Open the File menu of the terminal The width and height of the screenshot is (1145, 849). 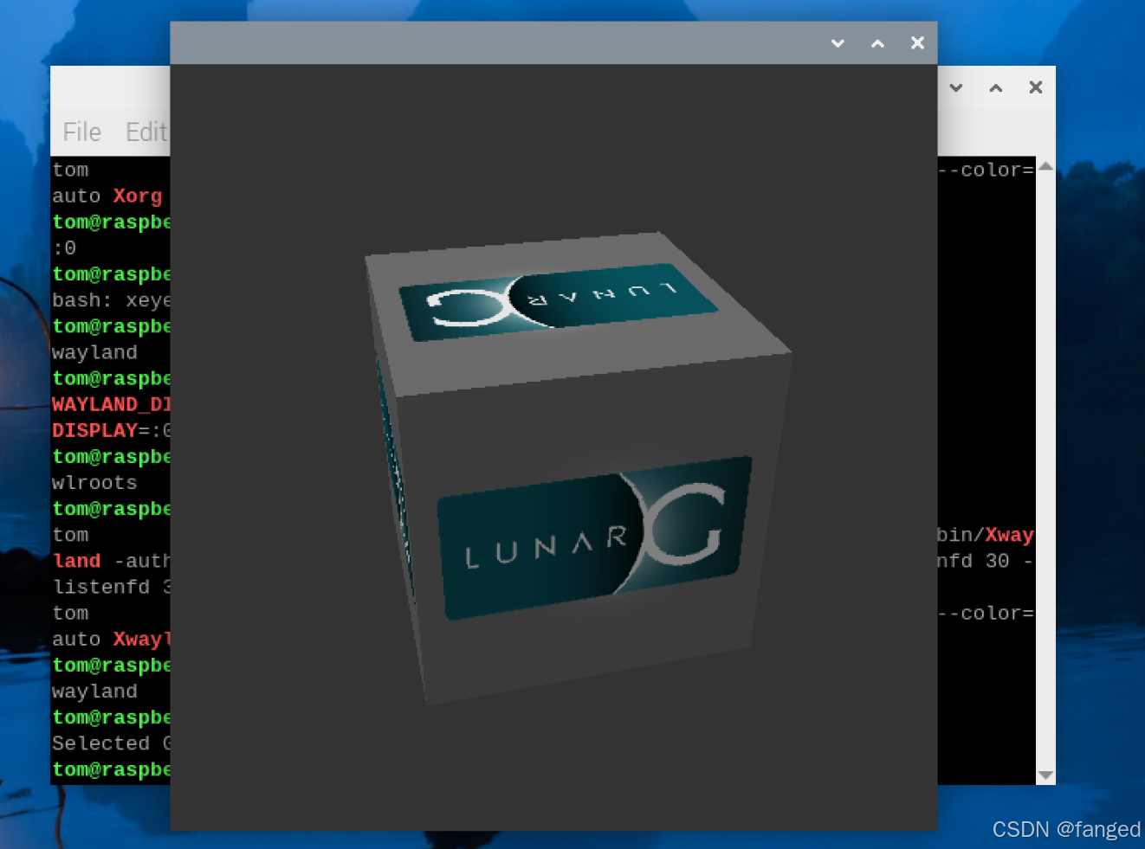click(81, 132)
